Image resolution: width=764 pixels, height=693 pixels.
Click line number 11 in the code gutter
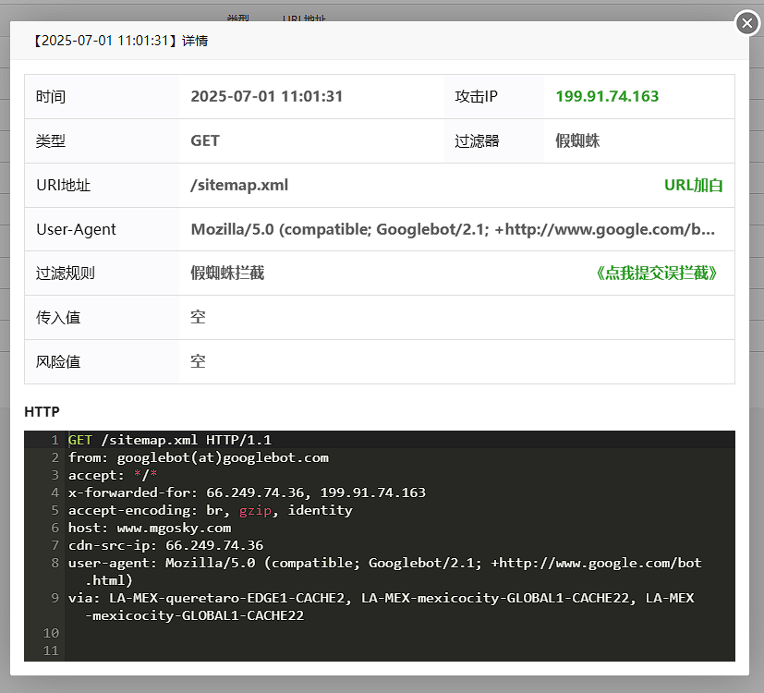(x=51, y=650)
